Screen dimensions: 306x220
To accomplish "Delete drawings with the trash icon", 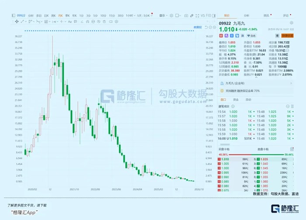I will (x=104, y=22).
